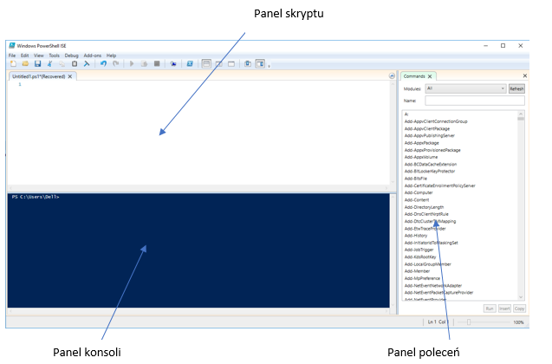The height and width of the screenshot is (364, 552).
Task: Click the Undo arrow icon
Action: tap(103, 64)
